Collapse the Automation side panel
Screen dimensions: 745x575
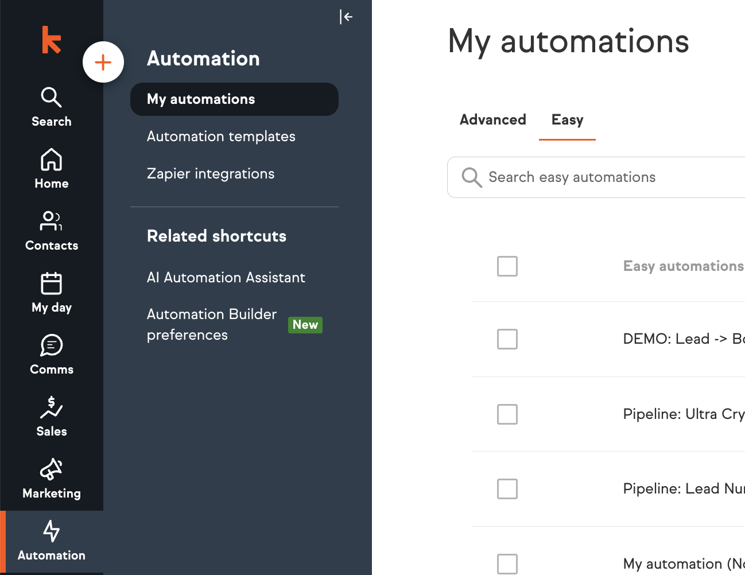pos(346,17)
